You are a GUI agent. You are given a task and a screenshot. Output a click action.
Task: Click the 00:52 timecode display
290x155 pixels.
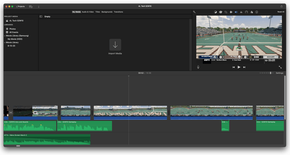pyautogui.click(x=141, y=73)
